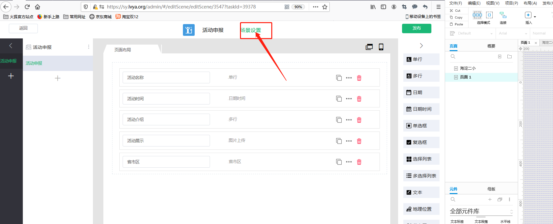Add 选择列表 component
Image resolution: width=553 pixels, height=224 pixels.
(421, 159)
